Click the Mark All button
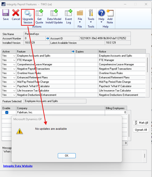The height and width of the screenshot is (177, 152). [141, 123]
